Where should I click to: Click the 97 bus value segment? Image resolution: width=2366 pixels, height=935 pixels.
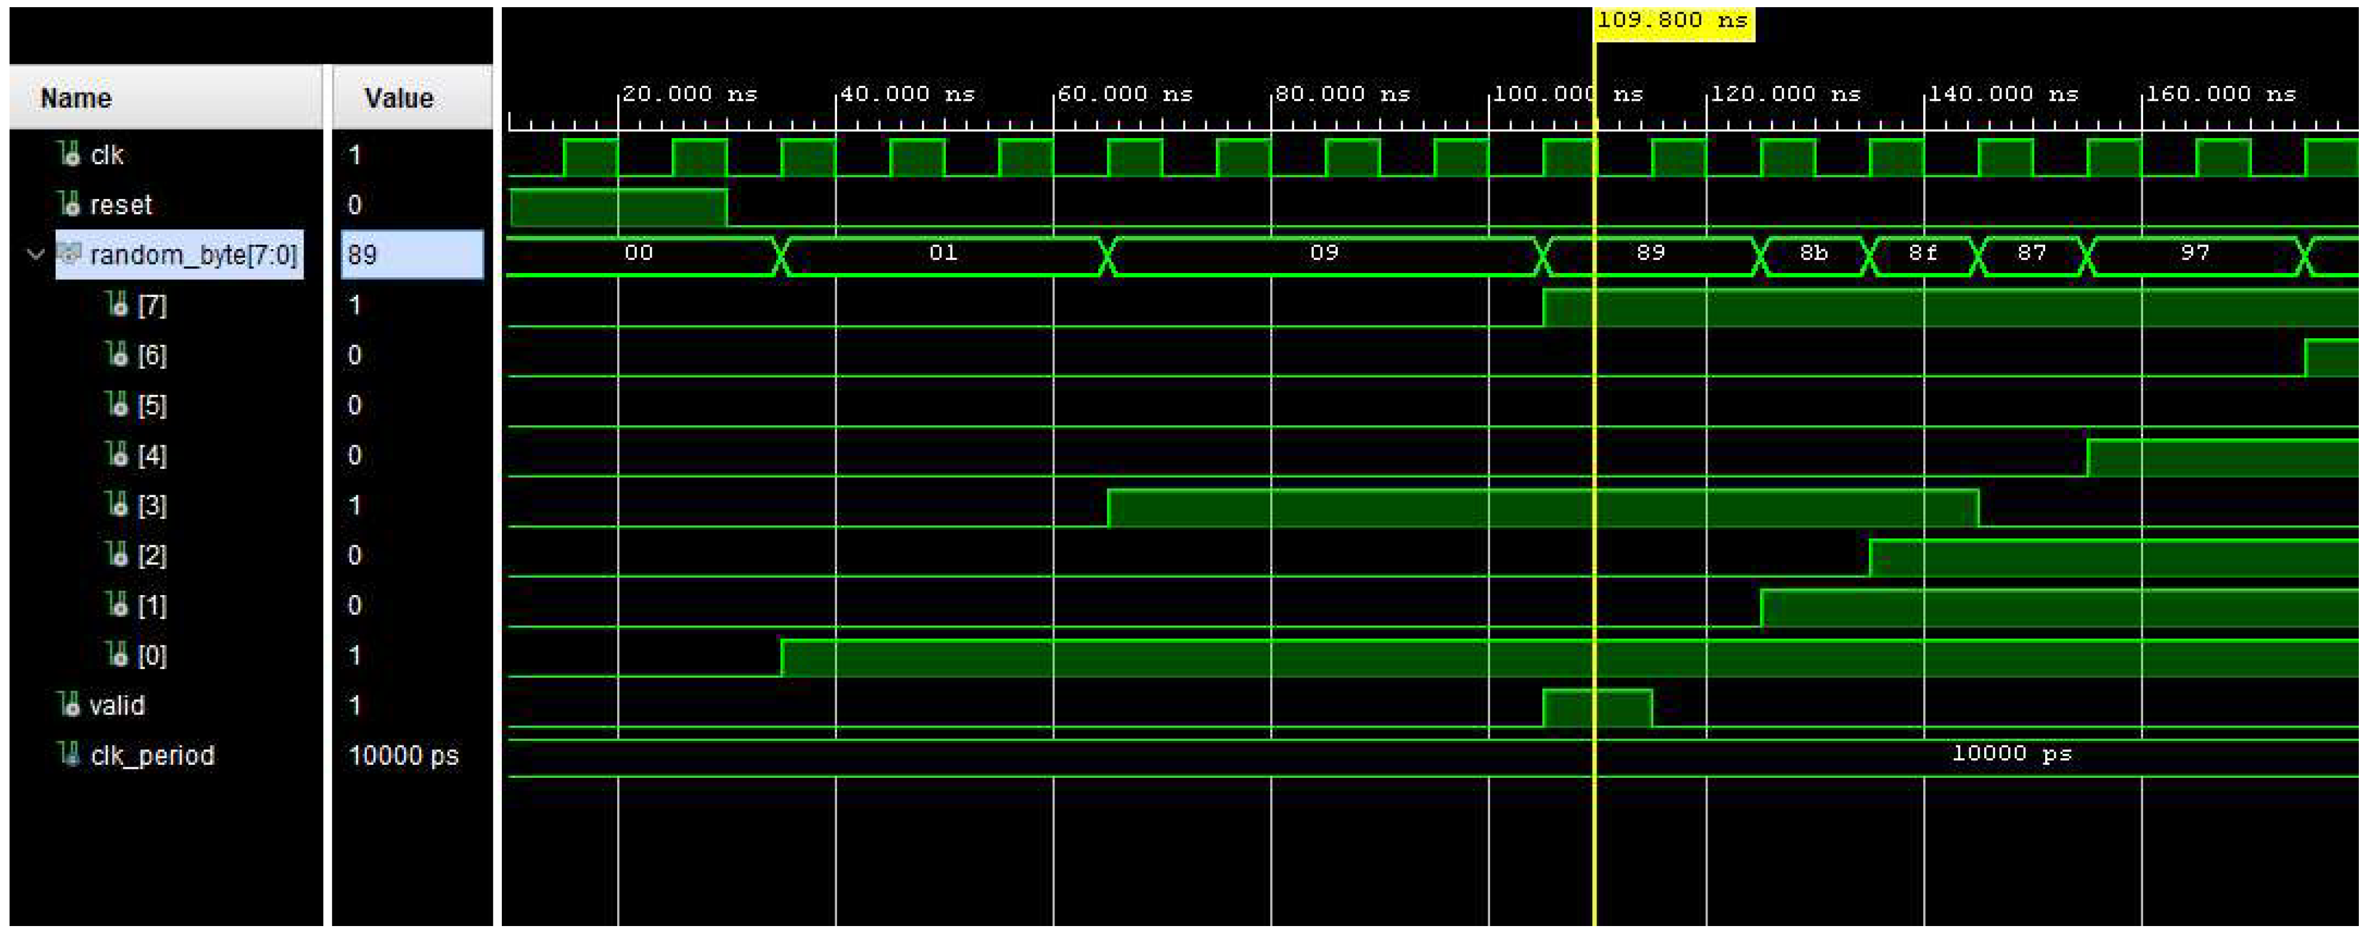click(2195, 255)
